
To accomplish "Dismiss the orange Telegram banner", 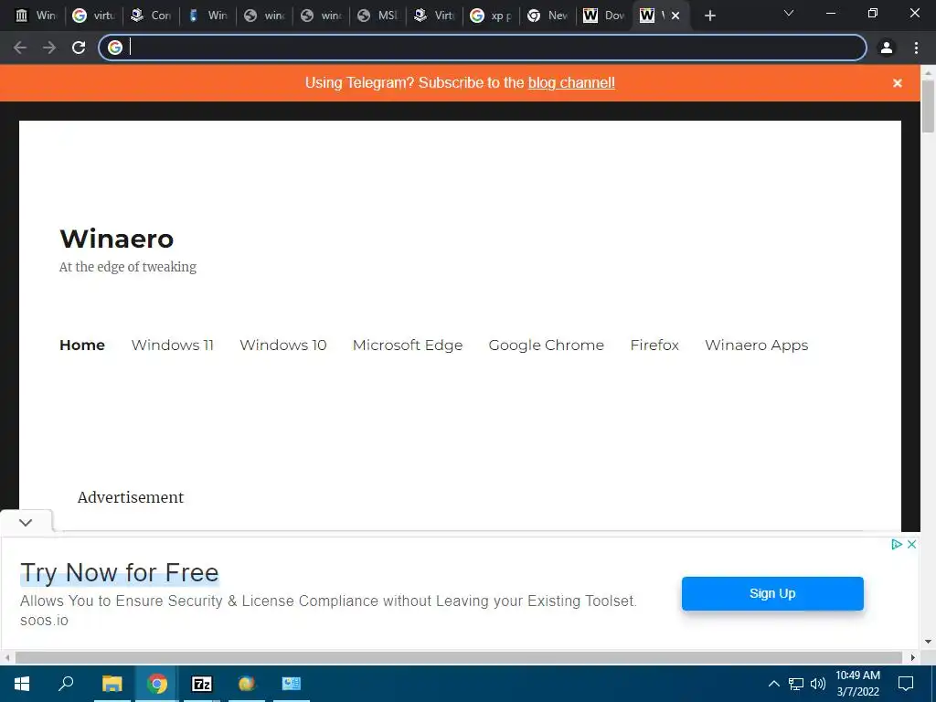I will [898, 83].
